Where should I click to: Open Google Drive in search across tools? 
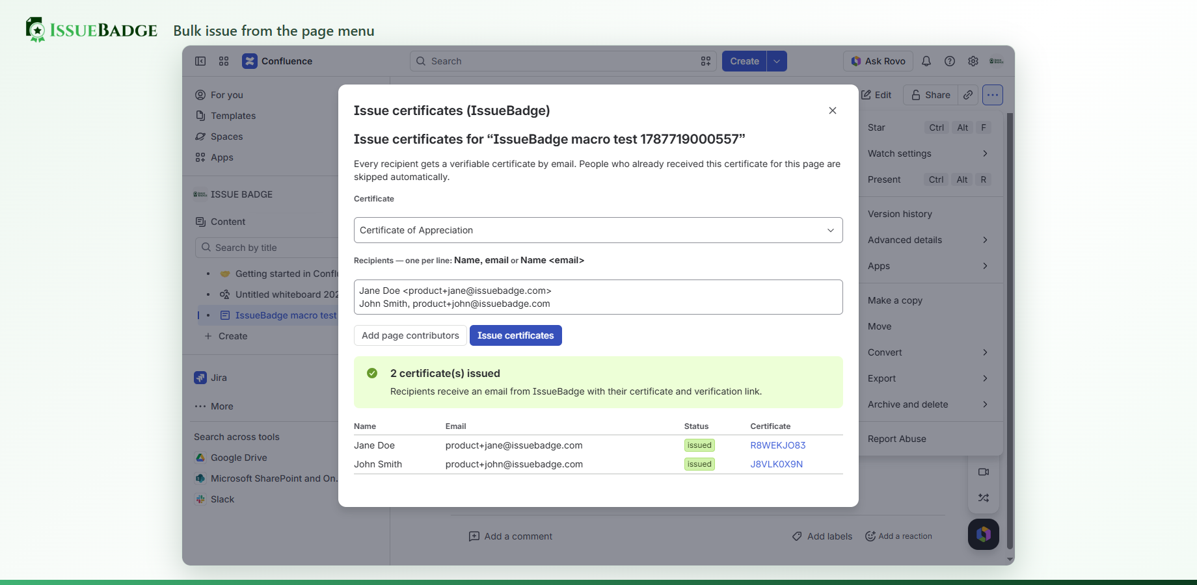[x=232, y=458]
